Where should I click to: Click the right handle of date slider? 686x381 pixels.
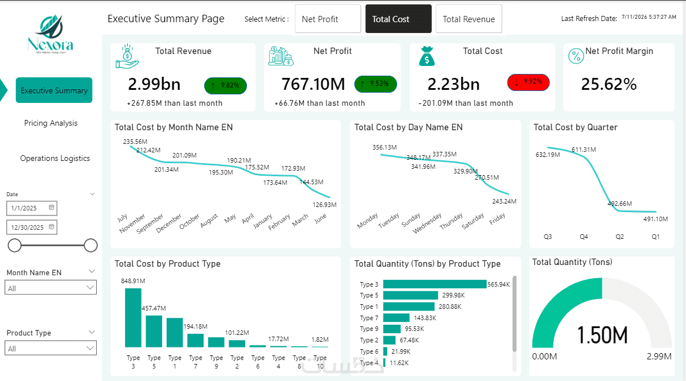click(x=90, y=245)
